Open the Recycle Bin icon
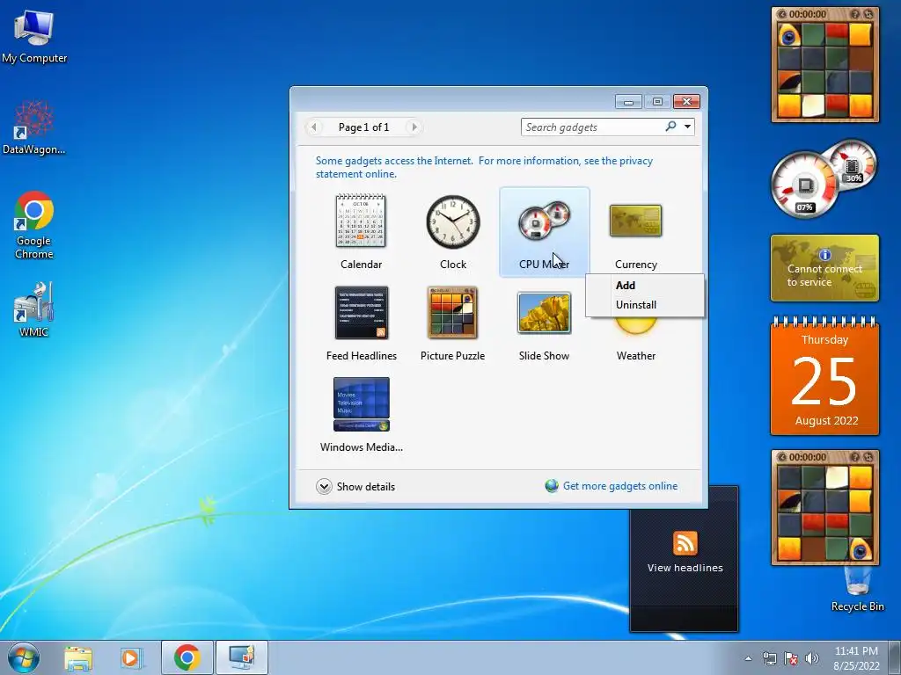Image resolution: width=901 pixels, height=675 pixels. pos(857,588)
